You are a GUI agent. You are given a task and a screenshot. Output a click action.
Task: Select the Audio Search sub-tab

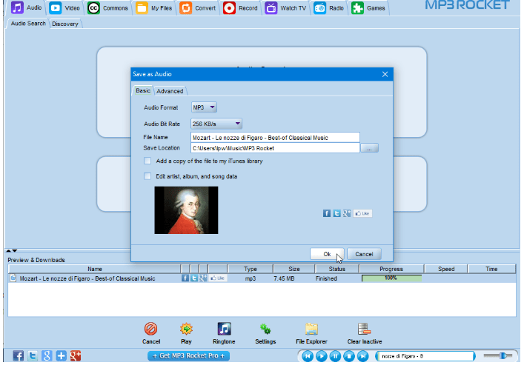click(x=28, y=24)
